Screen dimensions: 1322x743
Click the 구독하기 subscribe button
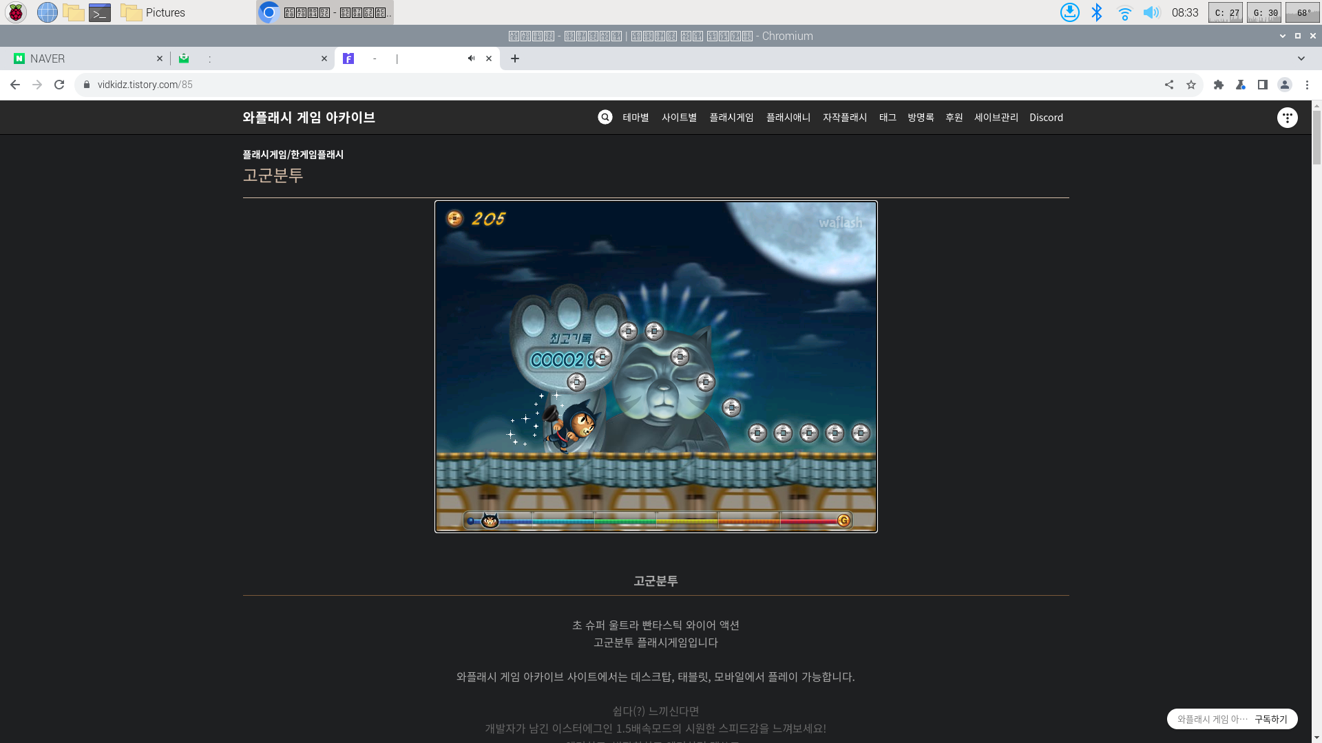coord(1271,719)
